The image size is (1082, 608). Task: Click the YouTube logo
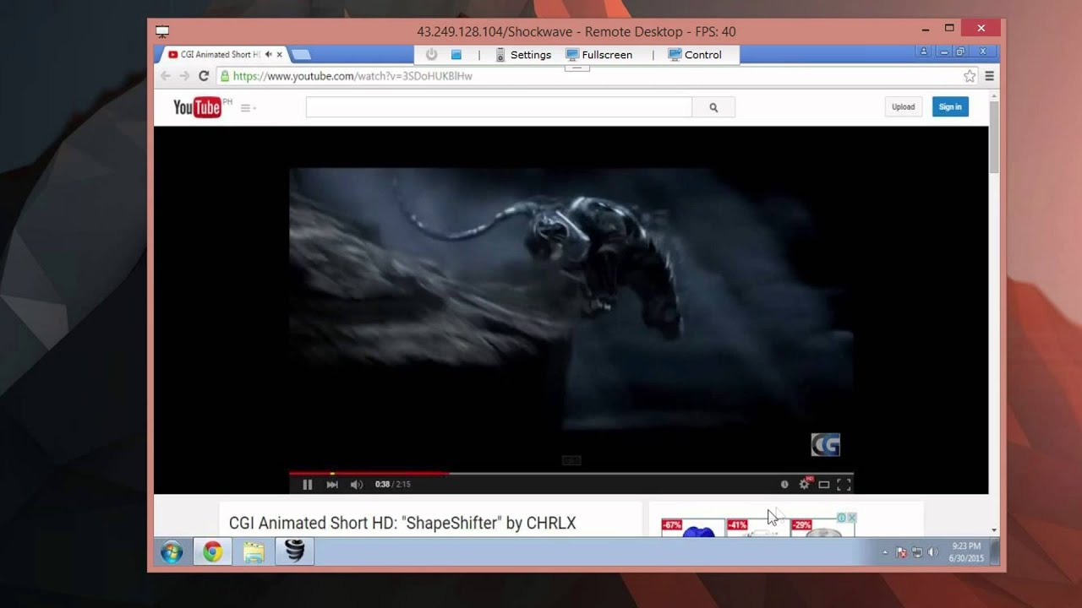point(197,107)
